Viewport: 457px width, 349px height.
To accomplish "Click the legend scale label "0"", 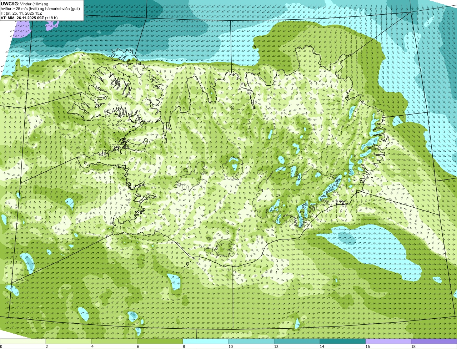I will (x=1, y=347).
